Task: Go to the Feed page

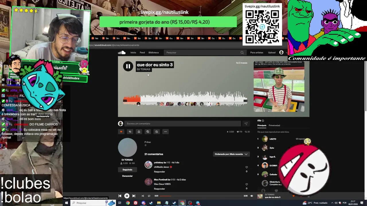Action: point(142,53)
